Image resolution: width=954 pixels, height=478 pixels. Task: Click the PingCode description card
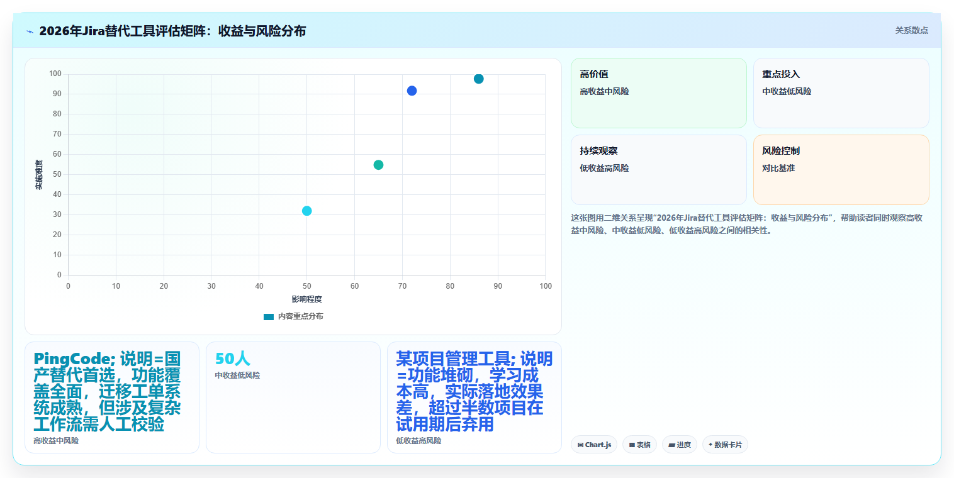coord(112,397)
